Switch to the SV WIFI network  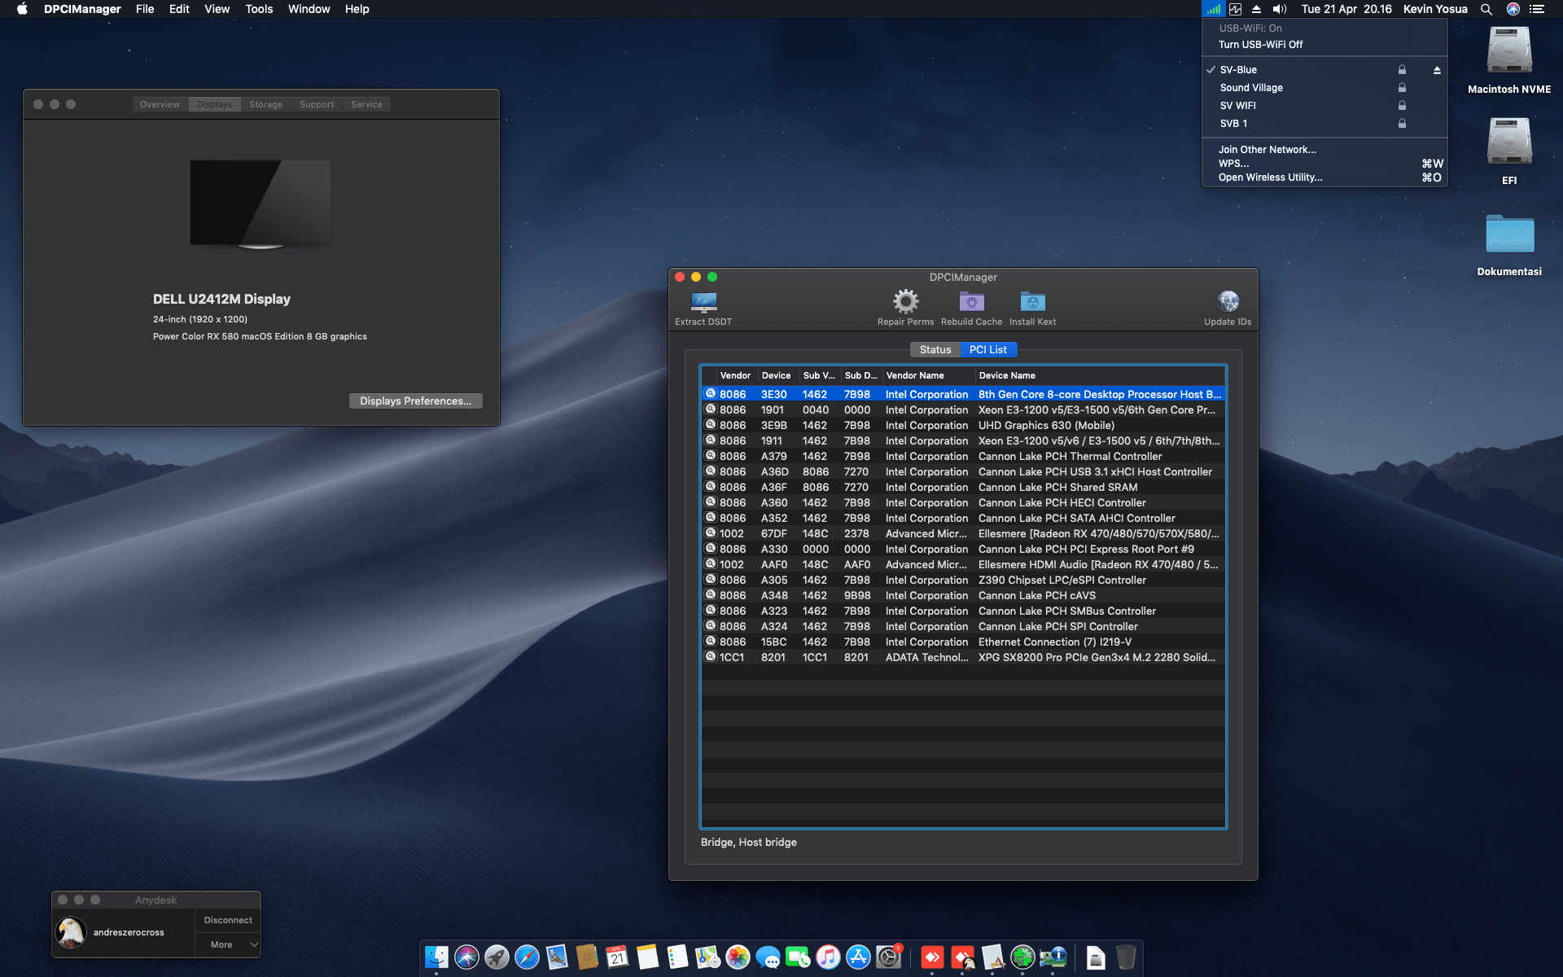pos(1237,106)
